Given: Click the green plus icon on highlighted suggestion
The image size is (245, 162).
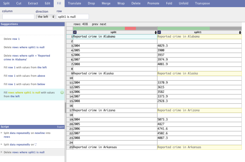Looking at the screenshot, I should pos(62,92).
